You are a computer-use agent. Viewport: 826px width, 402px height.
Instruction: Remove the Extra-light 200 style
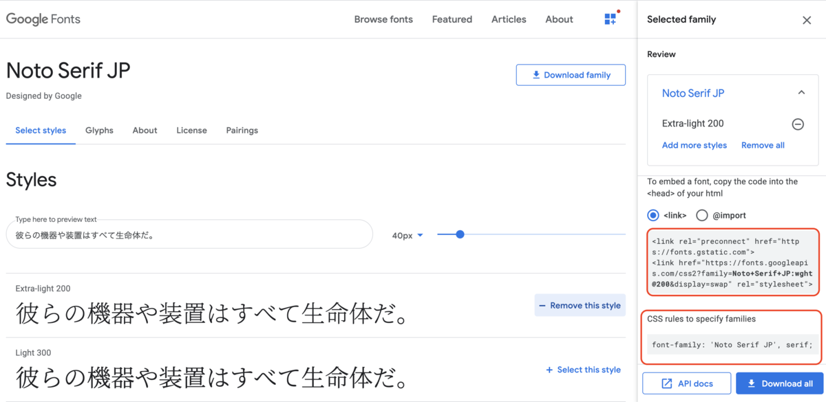point(580,305)
